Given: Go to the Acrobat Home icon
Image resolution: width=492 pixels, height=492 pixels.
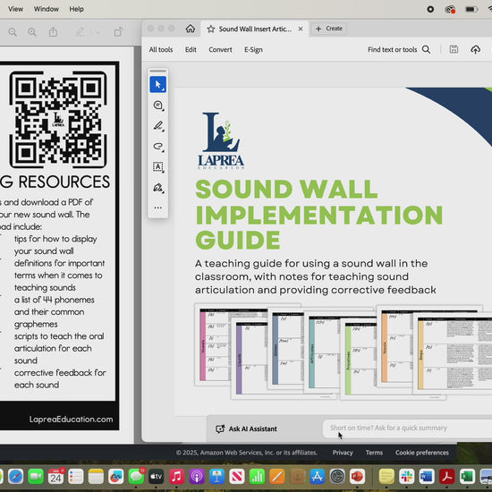Looking at the screenshot, I should (191, 29).
